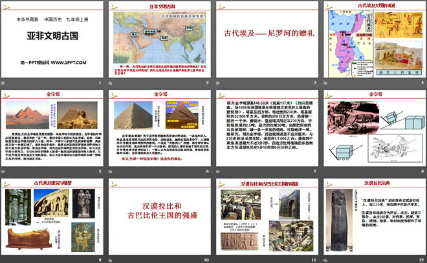Select slide 3 thumbnail 古代埃及—尼罗河的赠礼

click(x=267, y=39)
